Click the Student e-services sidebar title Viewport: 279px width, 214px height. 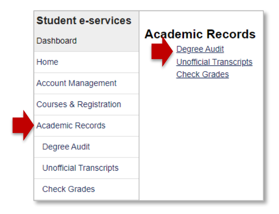(x=84, y=21)
